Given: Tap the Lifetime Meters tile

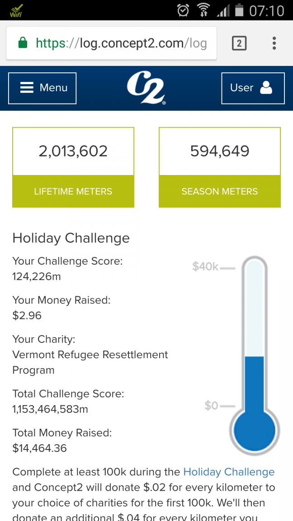Looking at the screenshot, I should coord(73,167).
